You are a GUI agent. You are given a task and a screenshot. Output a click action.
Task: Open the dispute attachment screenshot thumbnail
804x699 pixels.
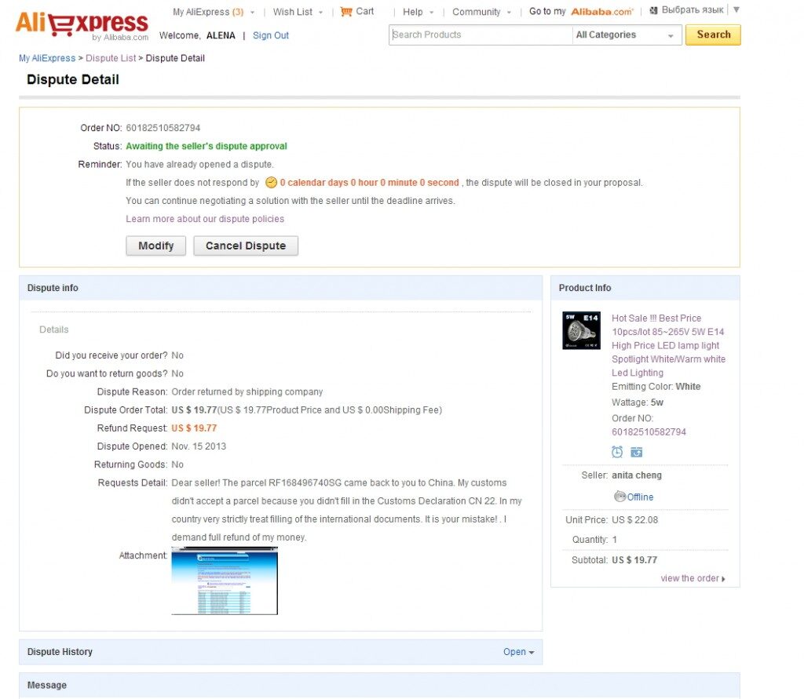pos(225,581)
